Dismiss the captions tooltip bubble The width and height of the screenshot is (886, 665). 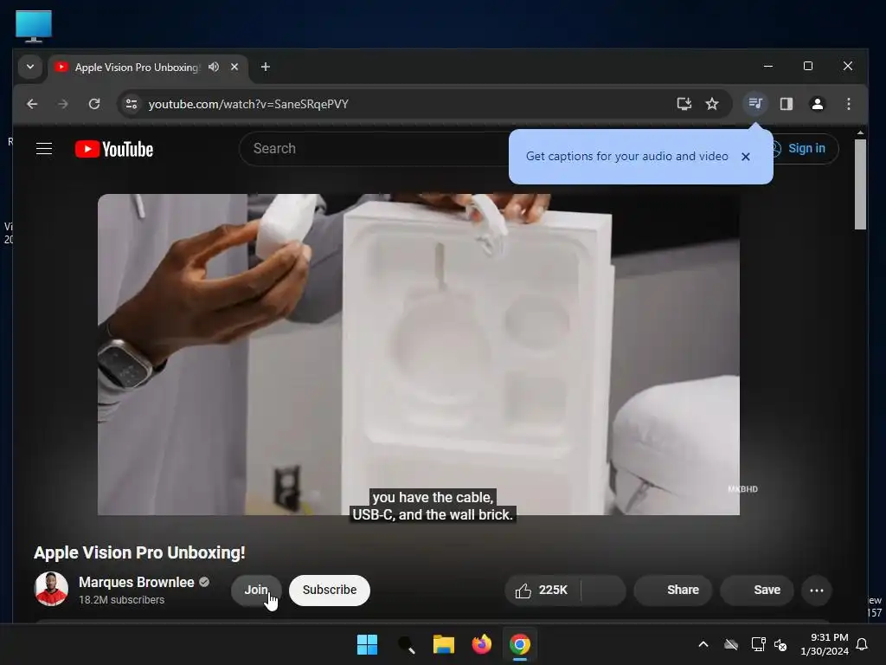tap(745, 157)
